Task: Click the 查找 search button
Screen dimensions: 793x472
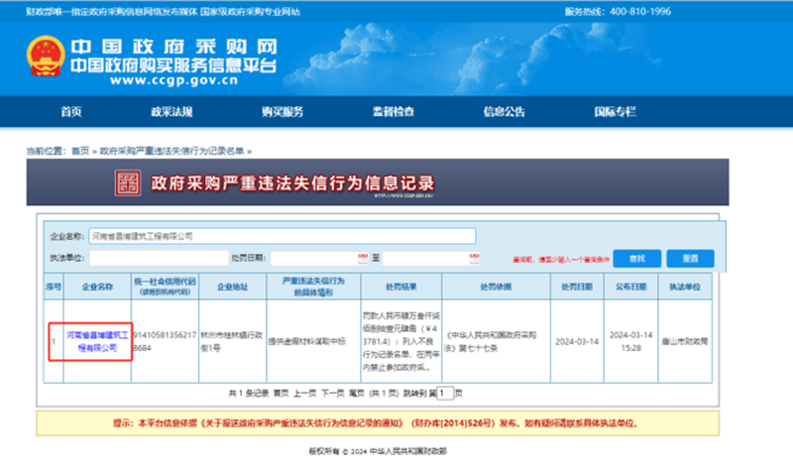Action: 636,259
